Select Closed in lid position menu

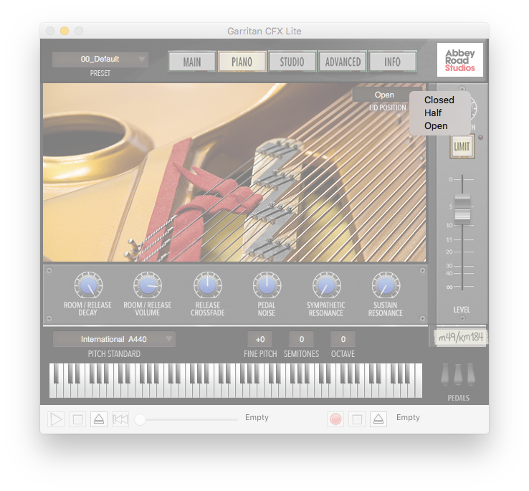pos(439,100)
